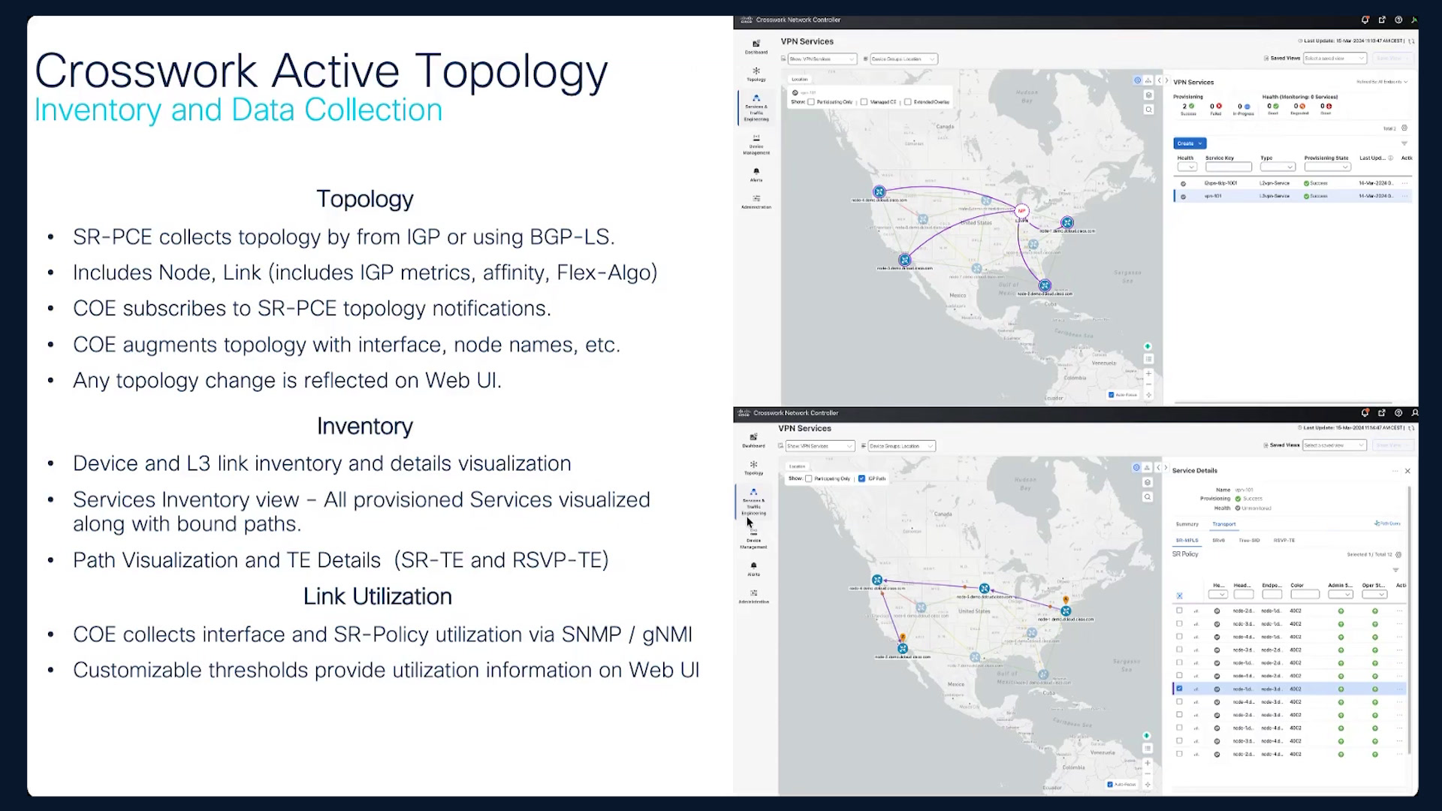Screen dimensions: 1442x811
Task: Close the Service Details panel
Action: coord(1407,471)
